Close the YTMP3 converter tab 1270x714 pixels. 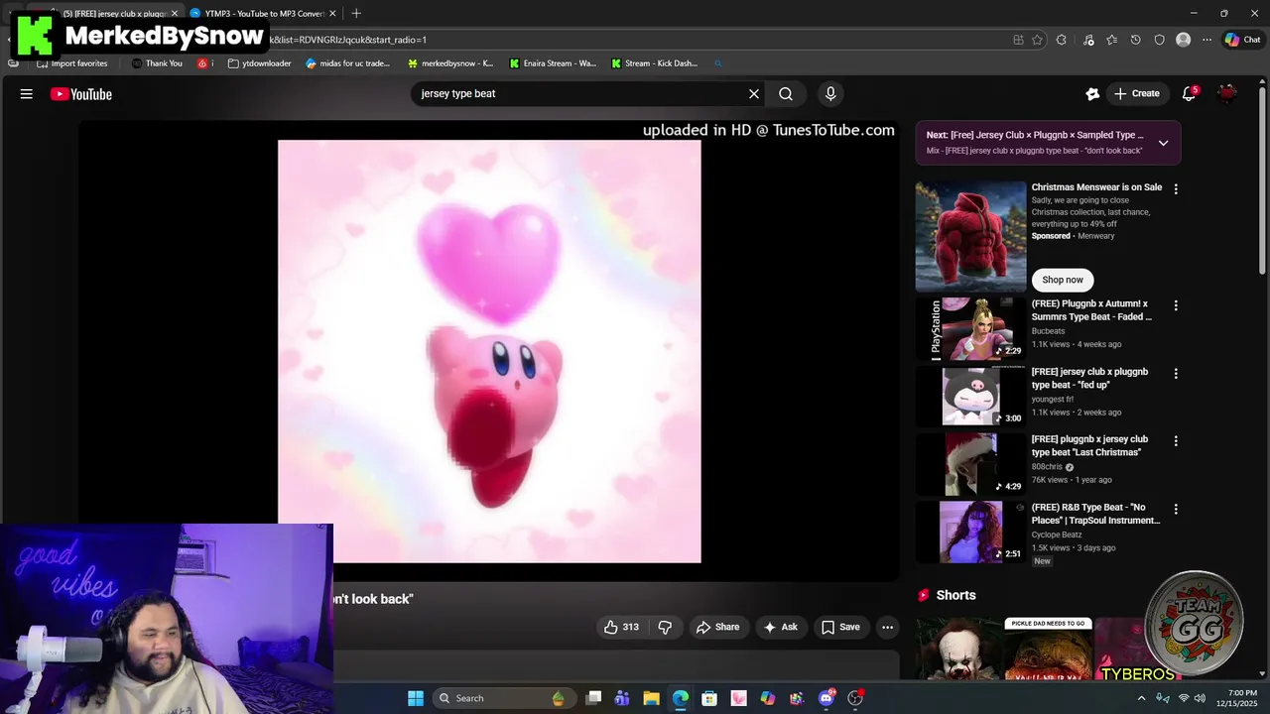tap(332, 13)
